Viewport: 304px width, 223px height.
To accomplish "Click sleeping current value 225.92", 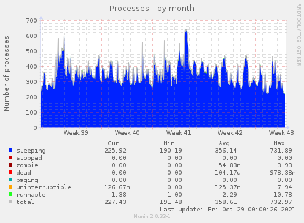I will pos(116,151).
